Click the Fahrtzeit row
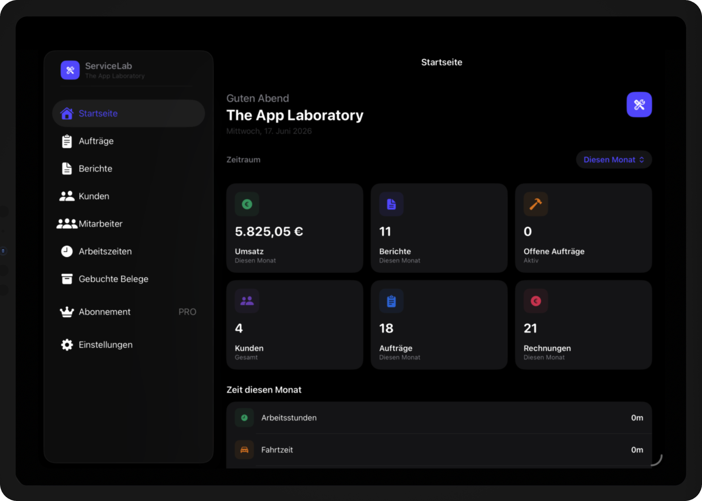Screen dimensions: 702x501 point(439,450)
